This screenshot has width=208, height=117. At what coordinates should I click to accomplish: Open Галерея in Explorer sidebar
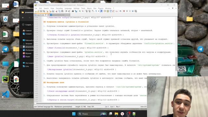(27, 34)
